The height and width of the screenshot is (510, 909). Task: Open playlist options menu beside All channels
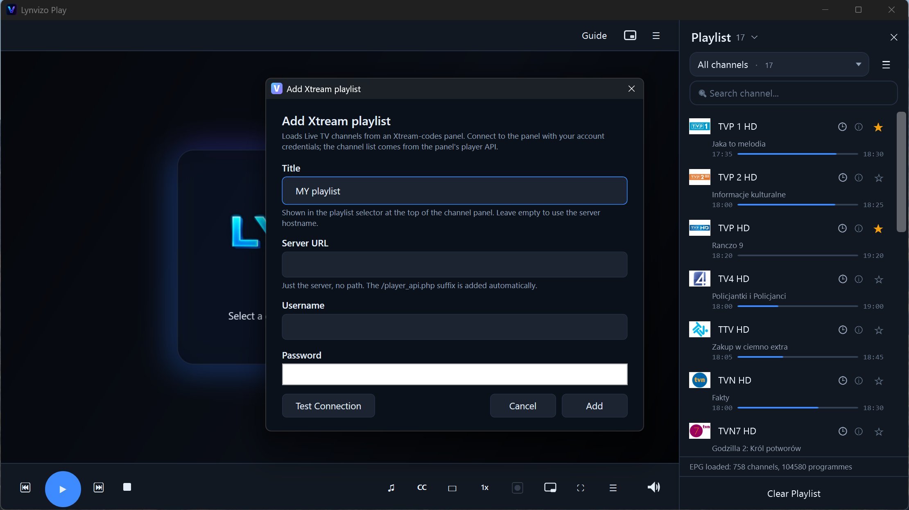point(886,65)
